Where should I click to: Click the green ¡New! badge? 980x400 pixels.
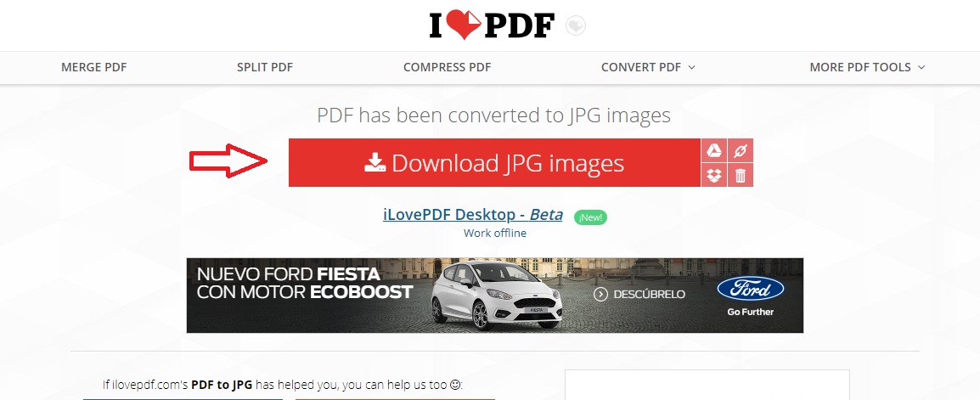[x=590, y=217]
